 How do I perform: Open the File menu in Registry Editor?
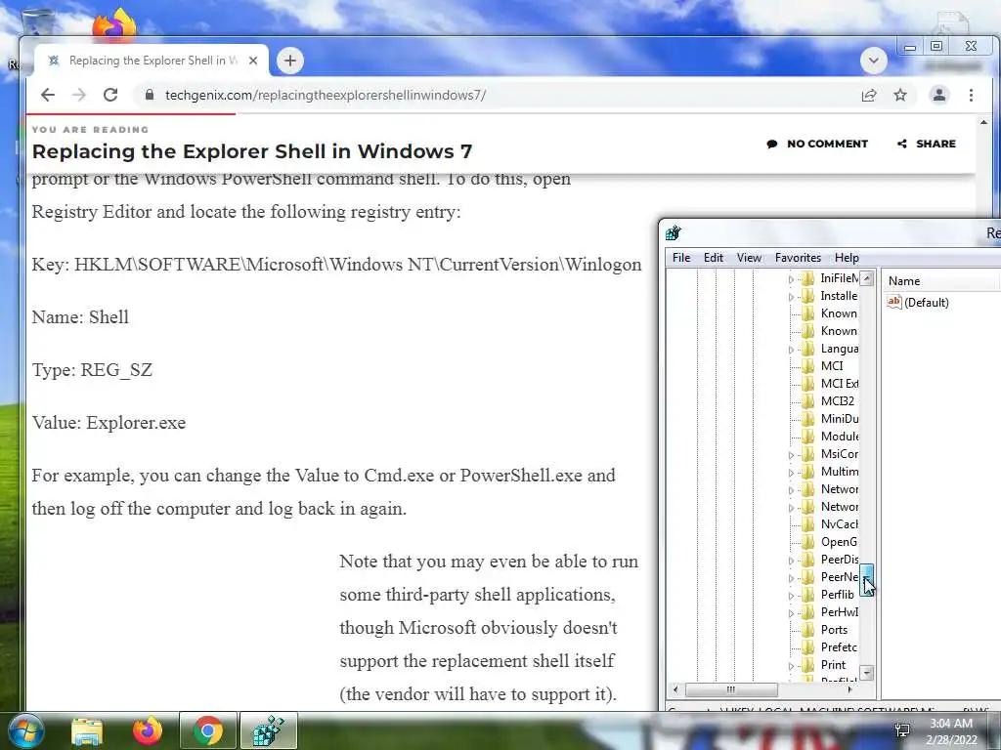coord(681,258)
